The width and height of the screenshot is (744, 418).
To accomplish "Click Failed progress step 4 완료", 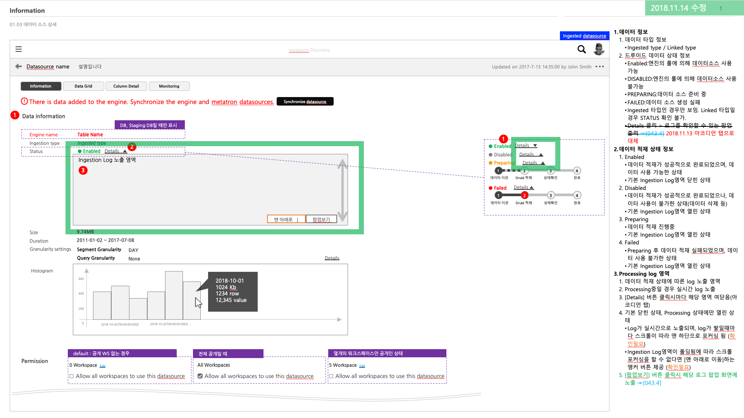I will click(x=577, y=195).
